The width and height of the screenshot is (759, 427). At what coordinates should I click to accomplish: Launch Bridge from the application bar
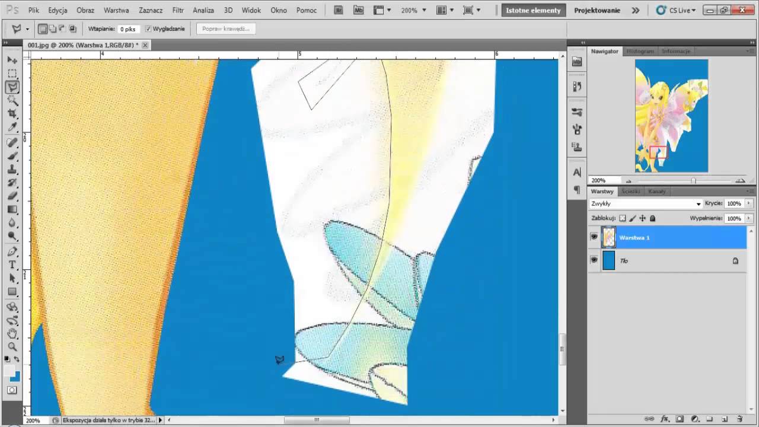point(339,10)
